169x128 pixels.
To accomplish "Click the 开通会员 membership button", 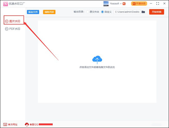I will (x=139, y=4).
